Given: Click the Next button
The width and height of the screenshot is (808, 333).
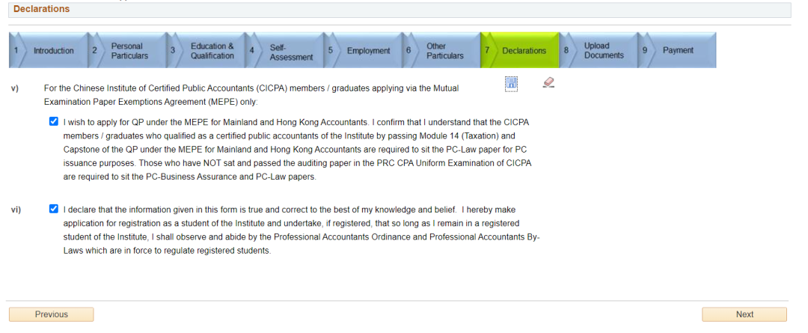Looking at the screenshot, I should (744, 314).
